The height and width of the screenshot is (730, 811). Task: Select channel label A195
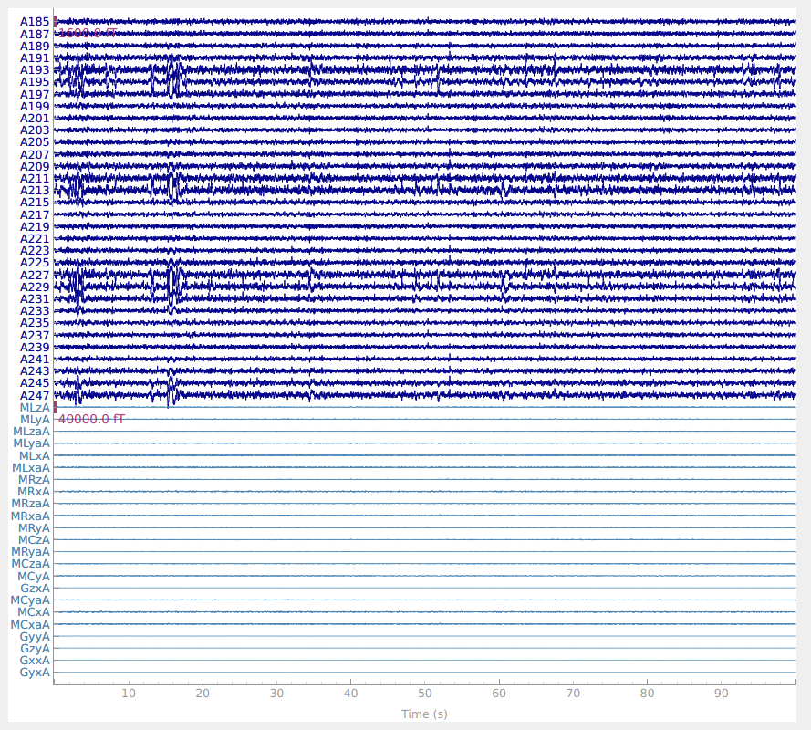pos(35,82)
